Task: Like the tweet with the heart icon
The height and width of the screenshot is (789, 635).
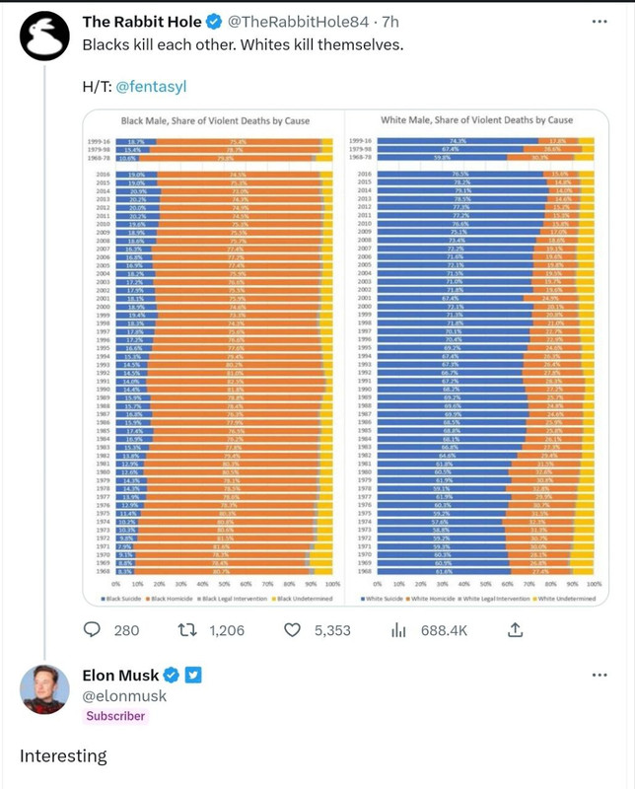Action: tap(293, 630)
